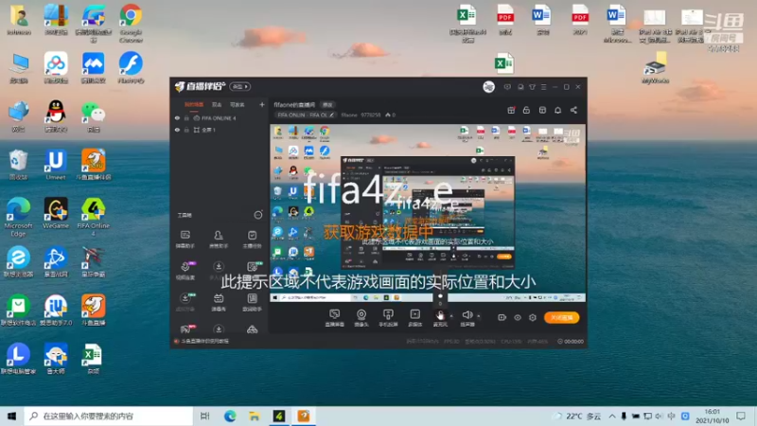Show hidden system tray icons
Screen dimensions: 757x426
click(x=611, y=416)
